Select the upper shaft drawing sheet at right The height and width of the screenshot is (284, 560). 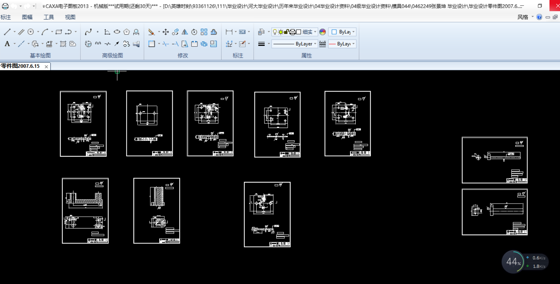click(495, 160)
